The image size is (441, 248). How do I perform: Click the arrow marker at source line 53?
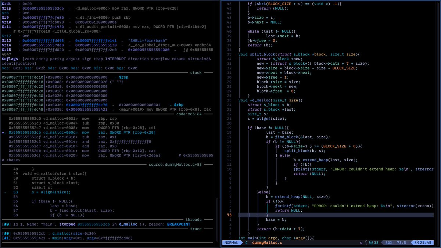[5, 192]
